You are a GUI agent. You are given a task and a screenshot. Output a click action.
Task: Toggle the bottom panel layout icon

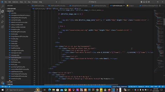tap(144, 2)
